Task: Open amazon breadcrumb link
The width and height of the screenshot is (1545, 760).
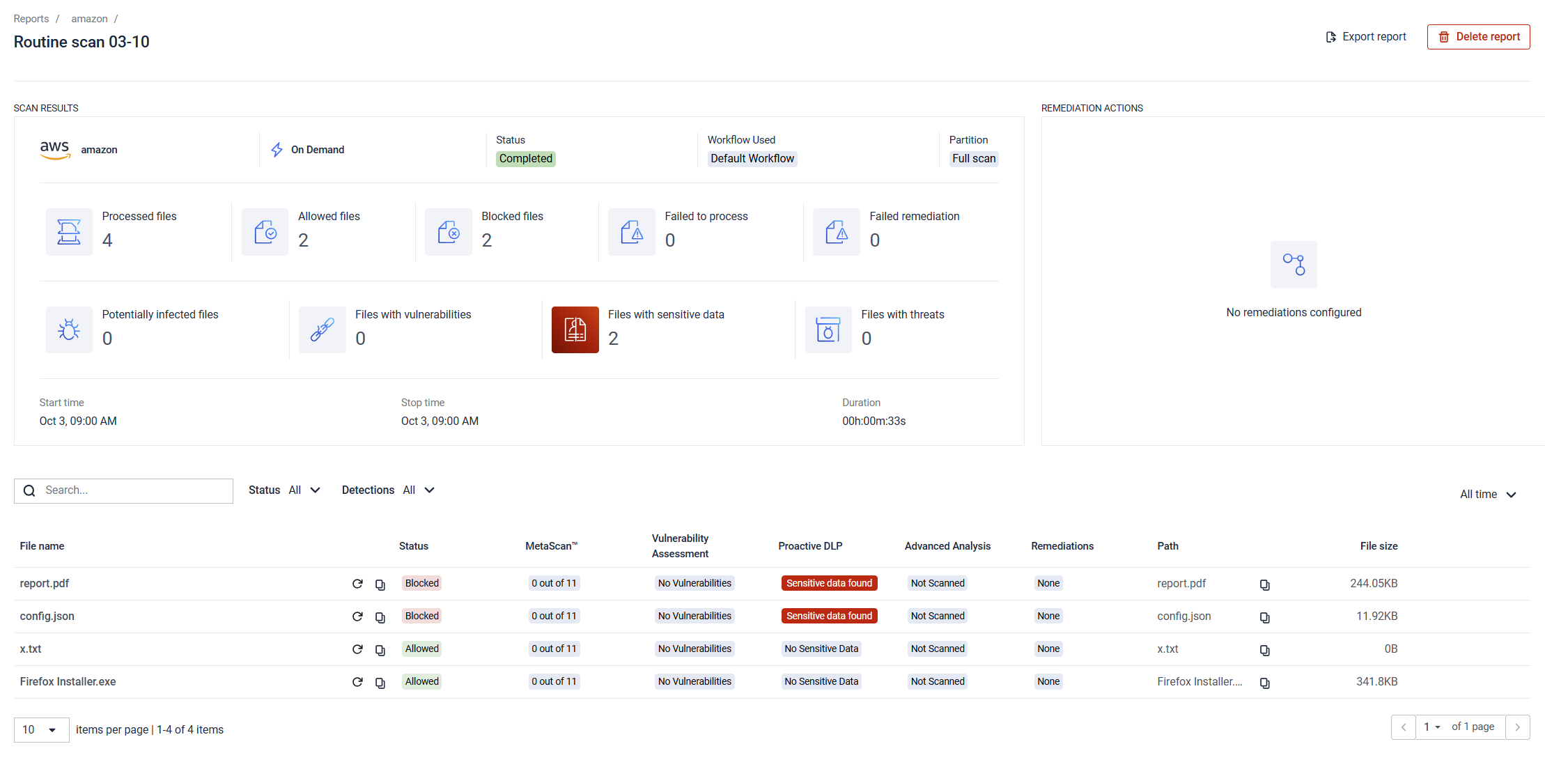Action: coord(89,19)
